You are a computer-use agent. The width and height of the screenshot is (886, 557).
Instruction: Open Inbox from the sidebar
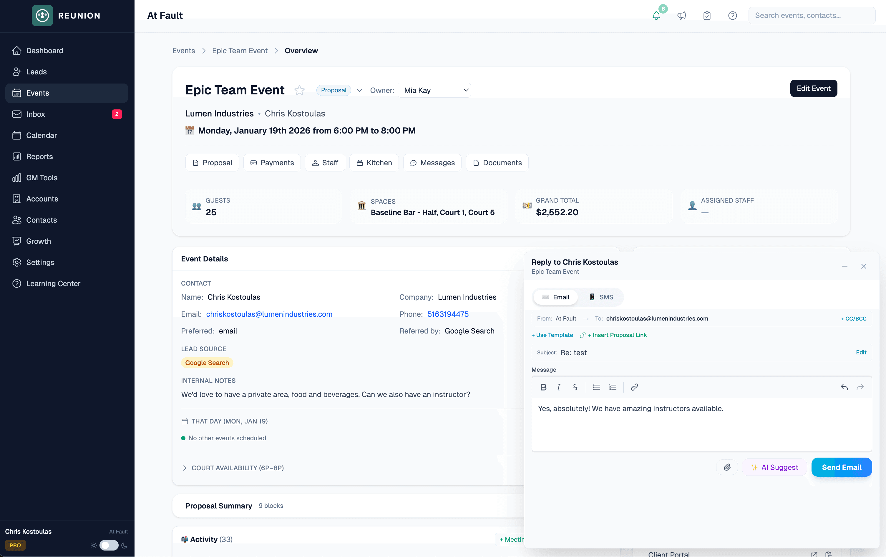tap(36, 114)
